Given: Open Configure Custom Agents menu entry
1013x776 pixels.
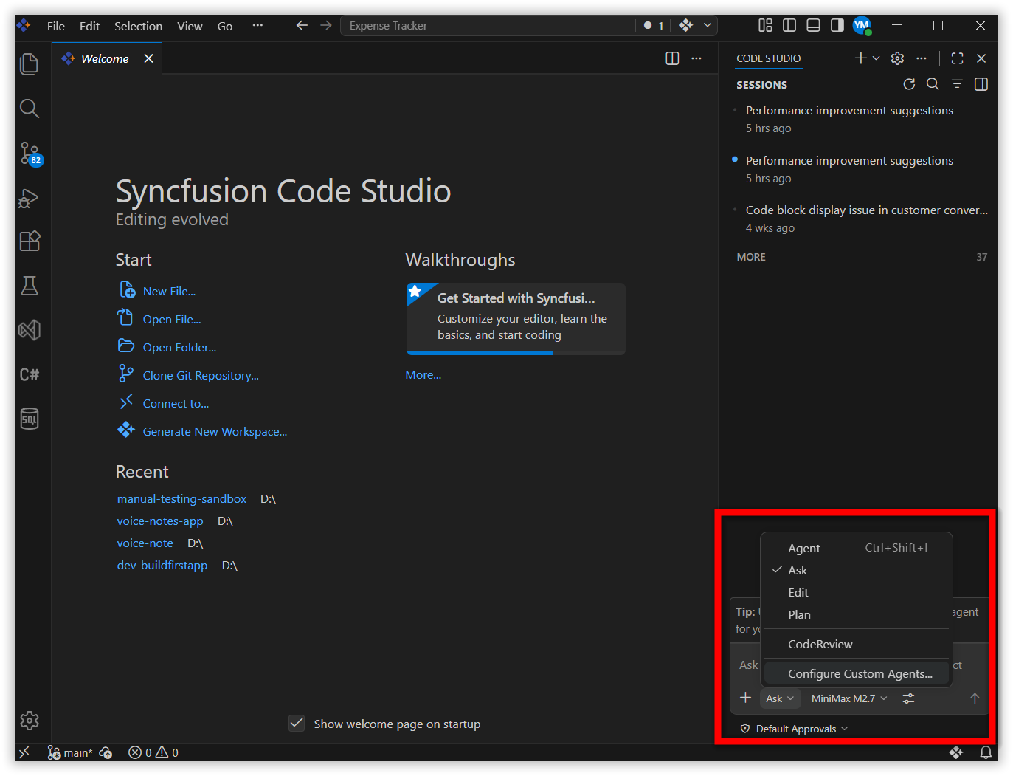Looking at the screenshot, I should point(857,673).
